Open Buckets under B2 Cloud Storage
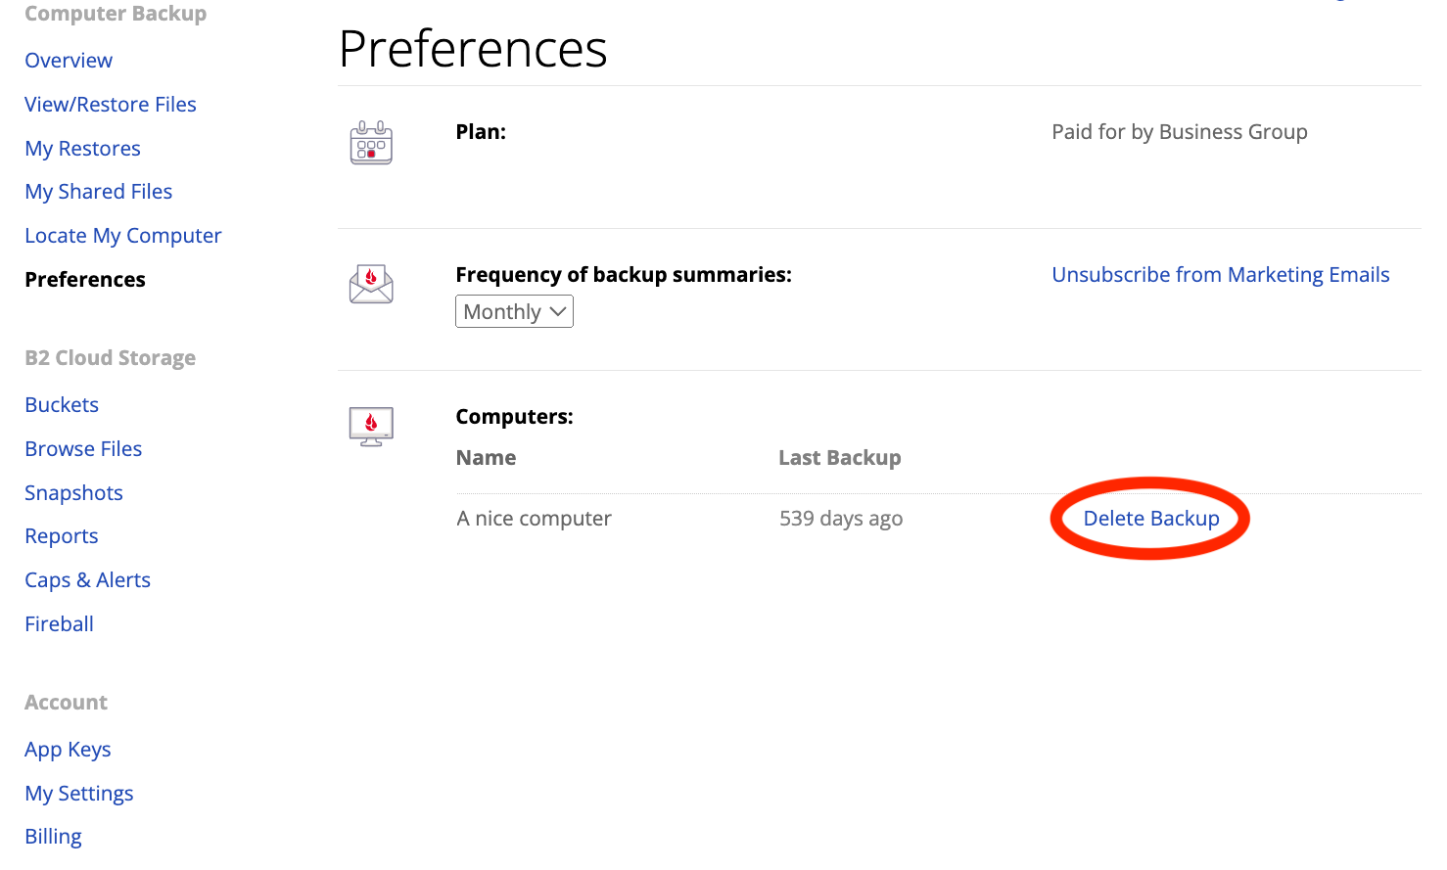 coord(62,405)
